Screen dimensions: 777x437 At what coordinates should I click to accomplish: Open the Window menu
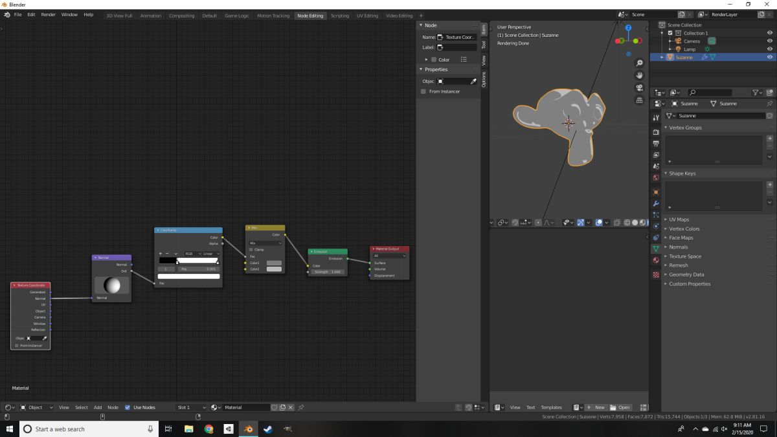click(x=69, y=14)
